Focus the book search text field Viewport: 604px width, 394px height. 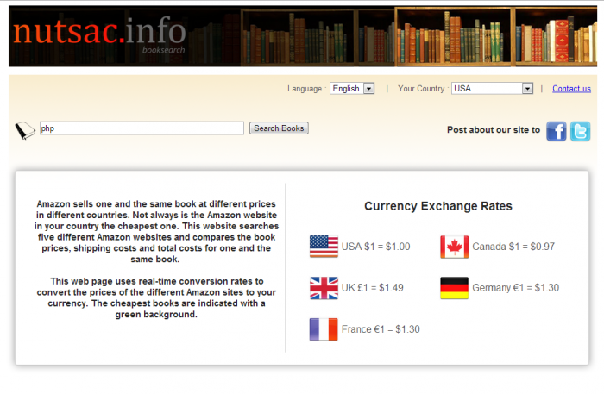pyautogui.click(x=142, y=128)
